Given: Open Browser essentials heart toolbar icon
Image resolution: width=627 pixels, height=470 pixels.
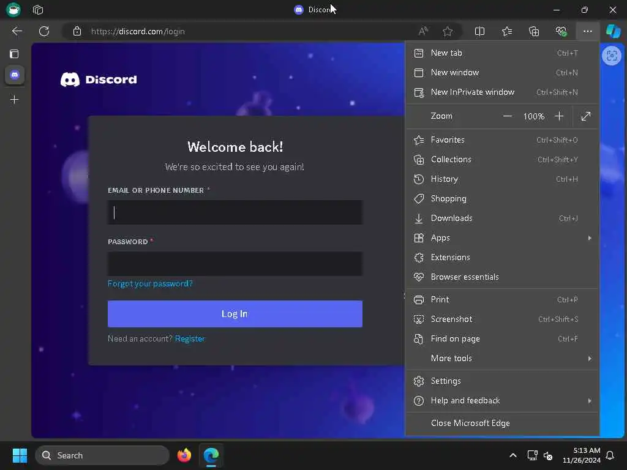Looking at the screenshot, I should [561, 31].
